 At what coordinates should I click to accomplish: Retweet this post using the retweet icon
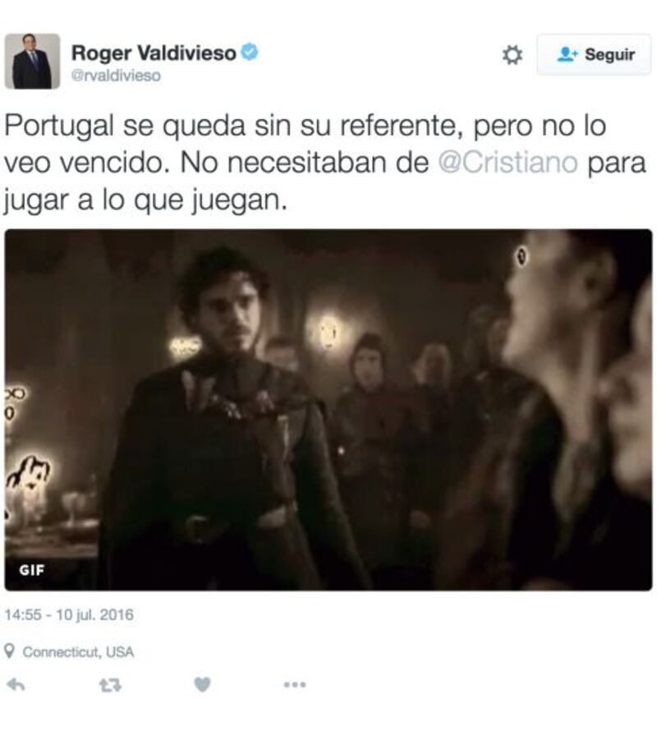[111, 685]
